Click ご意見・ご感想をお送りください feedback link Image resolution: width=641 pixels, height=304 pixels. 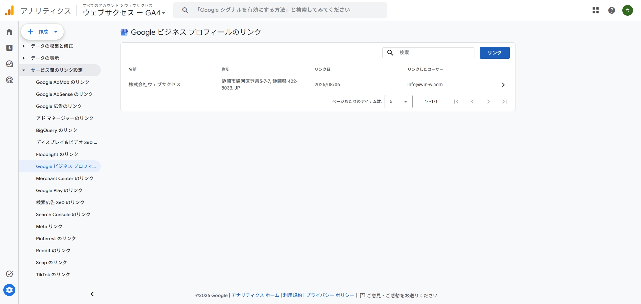click(402, 296)
